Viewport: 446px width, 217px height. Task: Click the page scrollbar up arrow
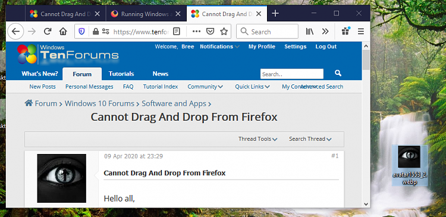(x=366, y=46)
